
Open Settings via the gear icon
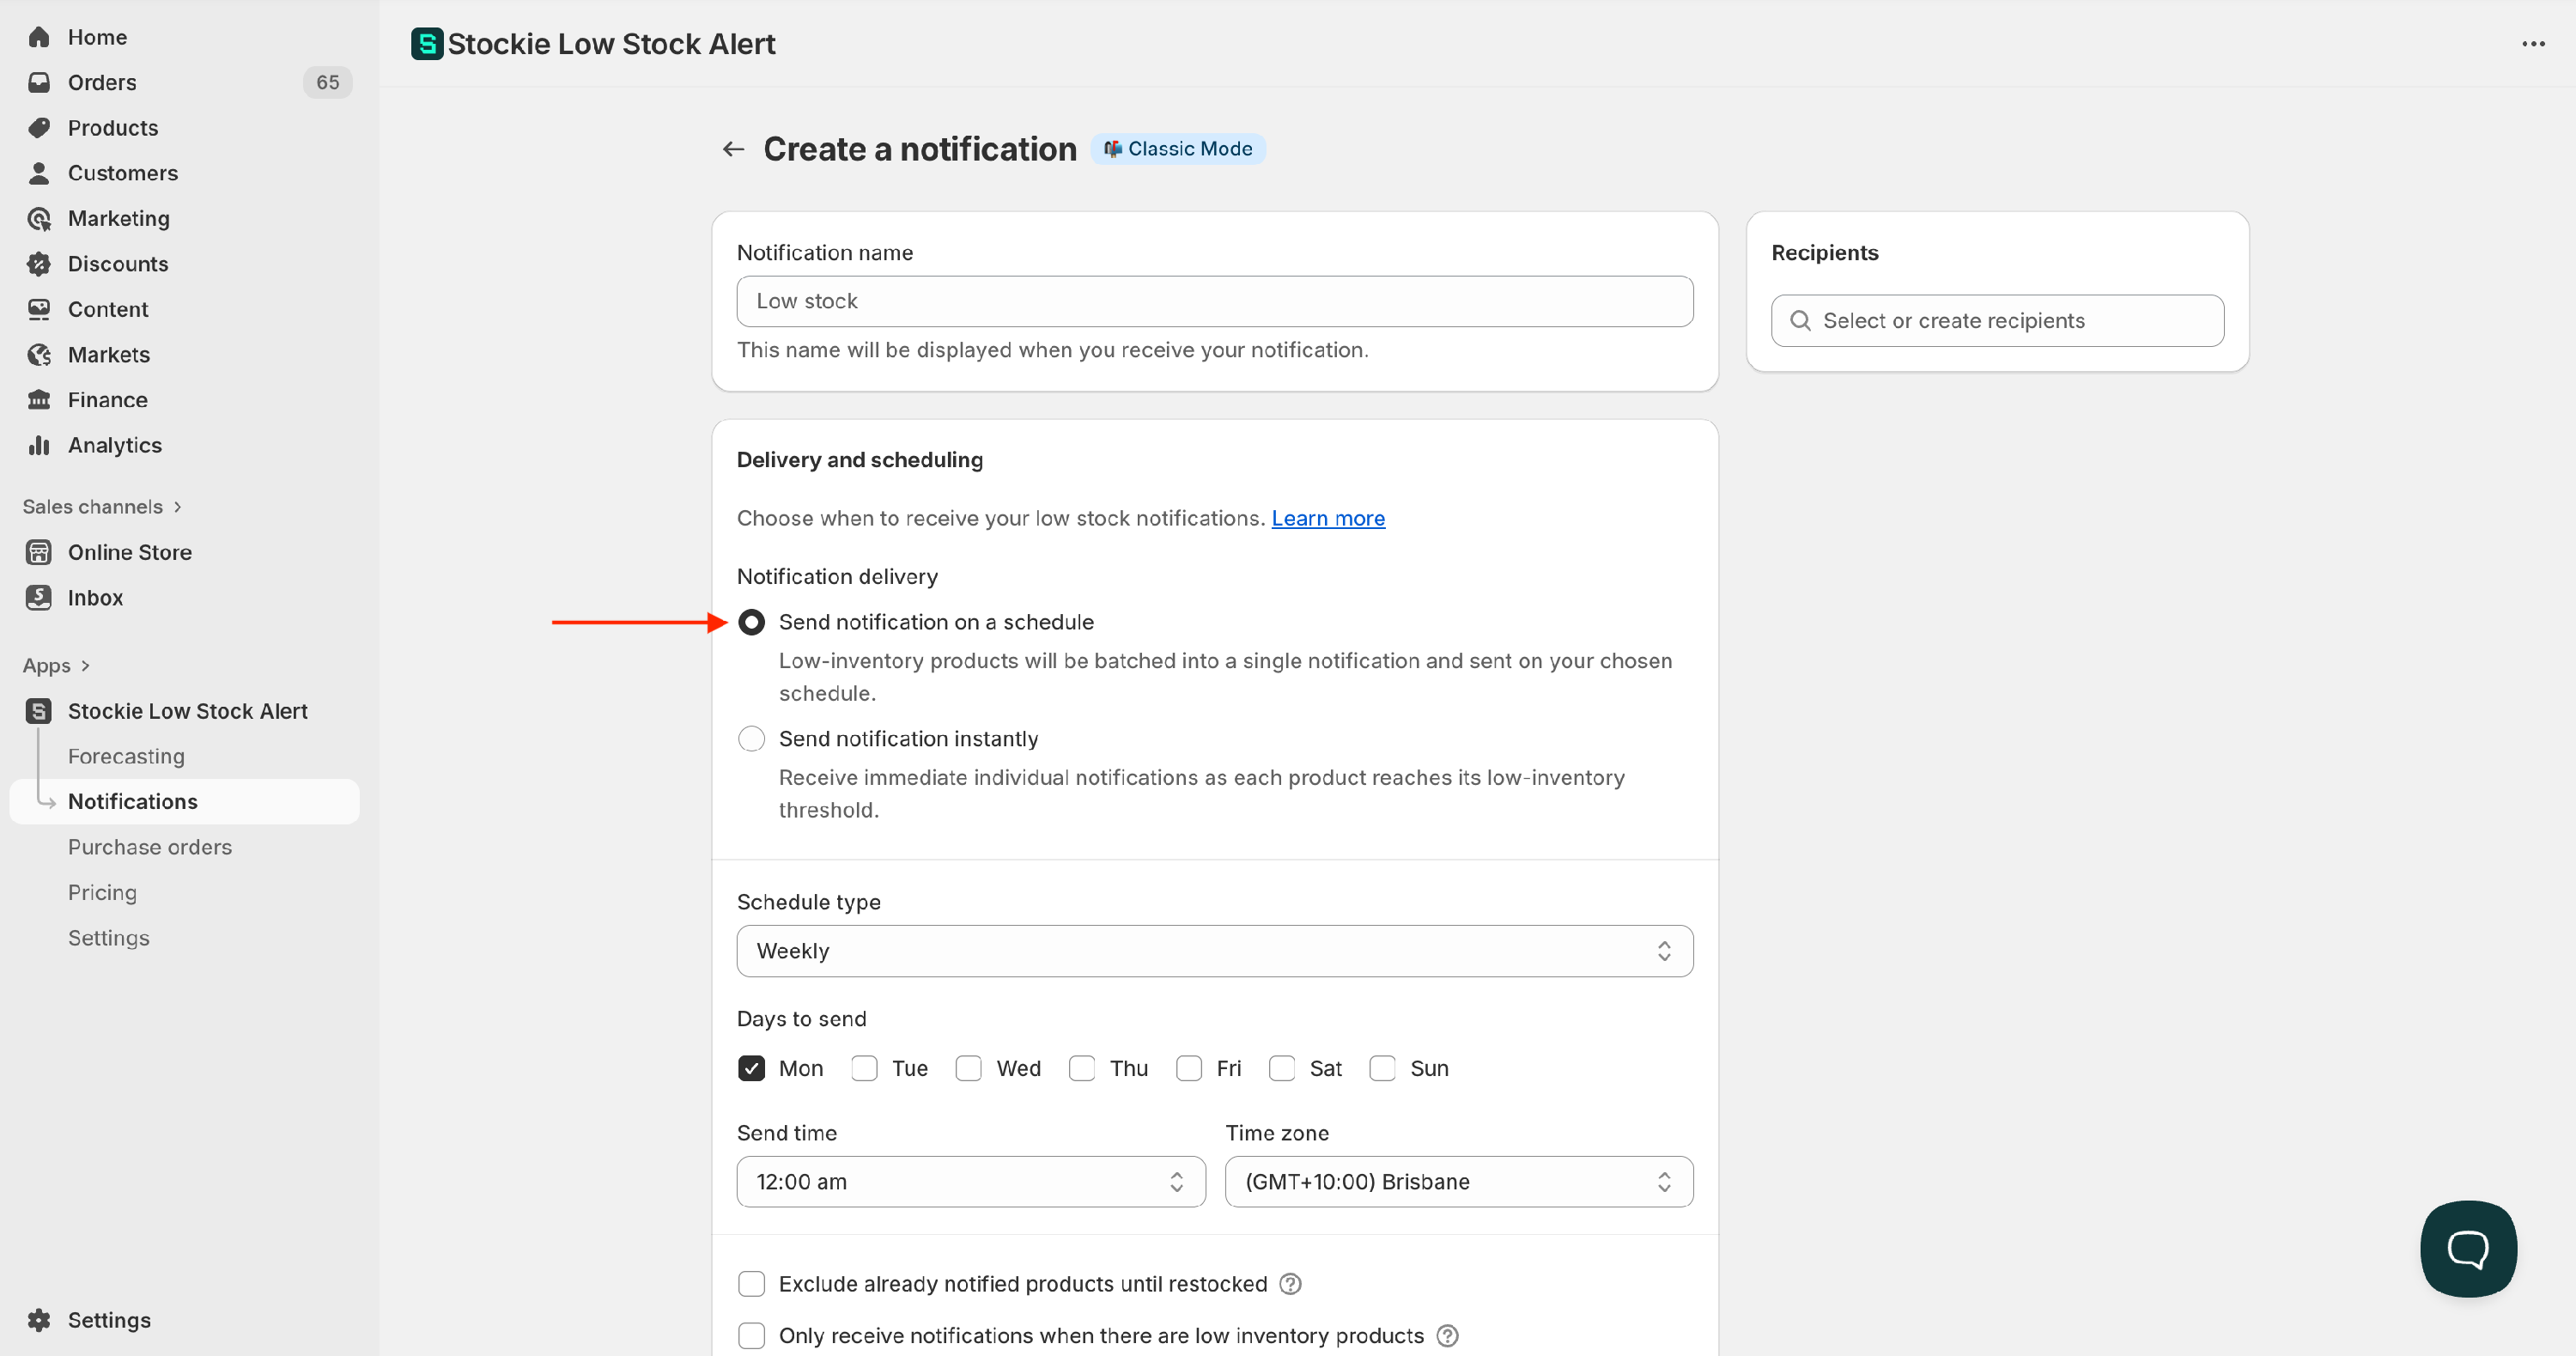pos(39,1320)
